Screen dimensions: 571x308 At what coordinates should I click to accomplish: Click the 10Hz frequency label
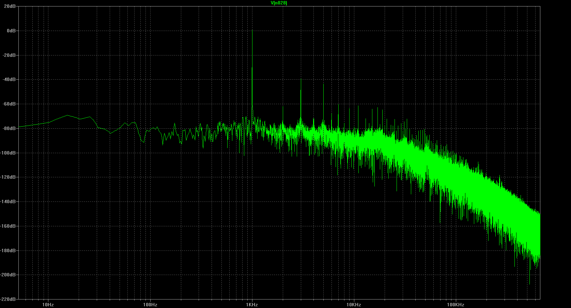tap(48, 305)
